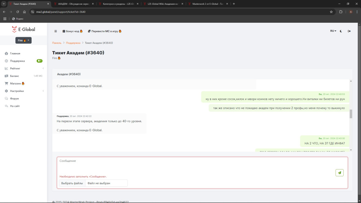Image resolution: width=361 pixels, height=203 pixels.
Task: Toggle dark mode moon icon
Action: [x=341, y=31]
